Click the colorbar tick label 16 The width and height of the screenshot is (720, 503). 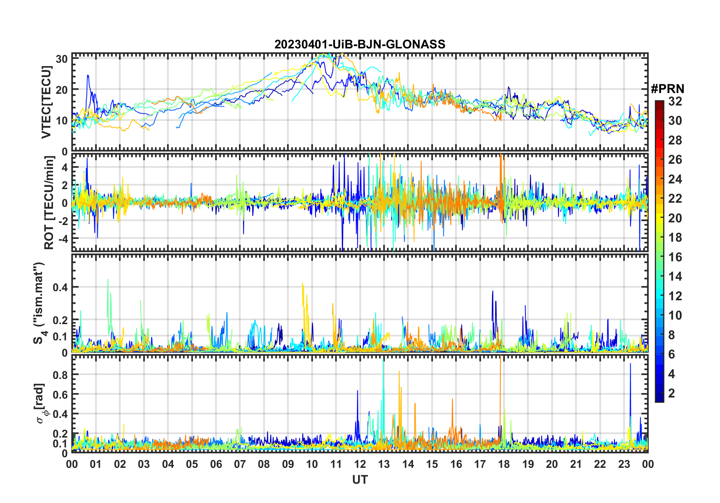[x=675, y=257]
